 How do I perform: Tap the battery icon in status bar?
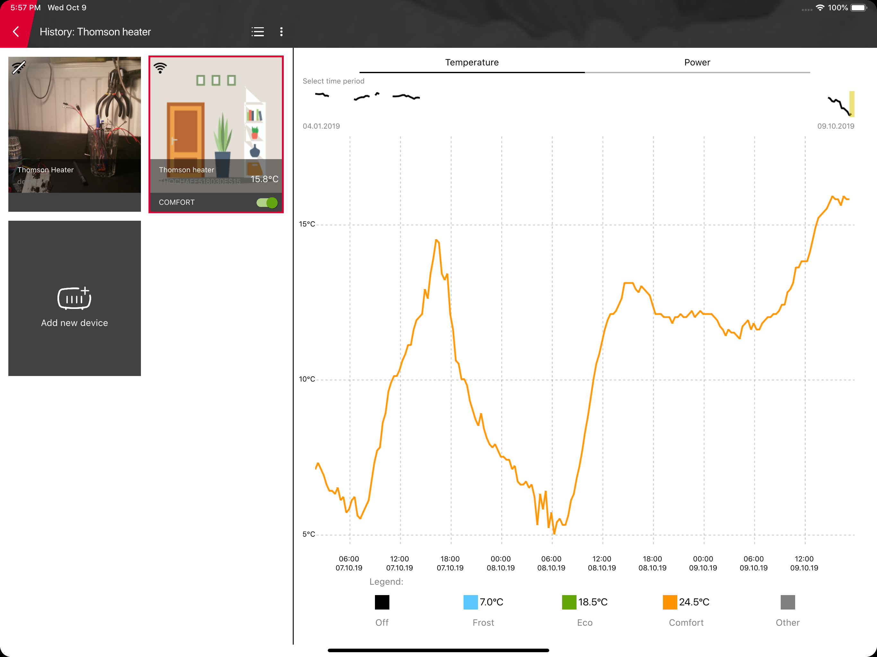coord(859,8)
